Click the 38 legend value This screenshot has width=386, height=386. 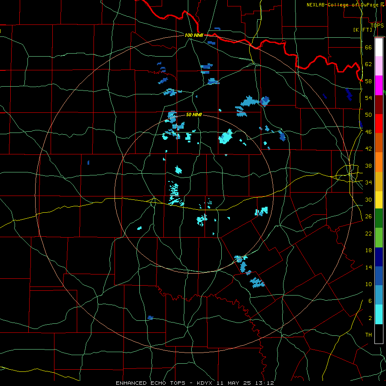(368, 166)
